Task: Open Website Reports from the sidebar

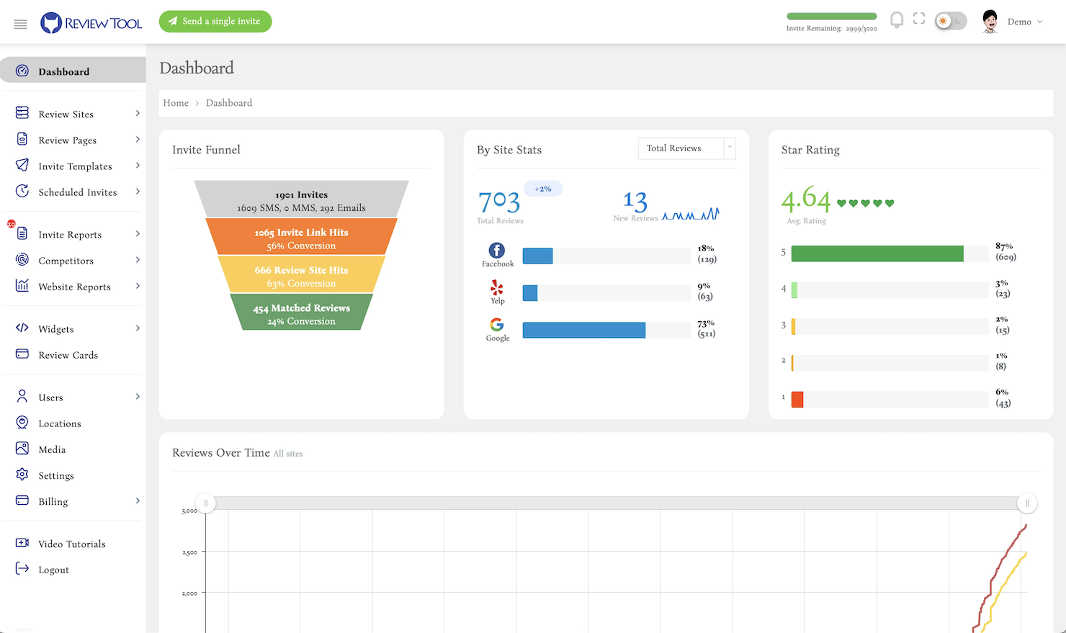Action: click(x=75, y=286)
